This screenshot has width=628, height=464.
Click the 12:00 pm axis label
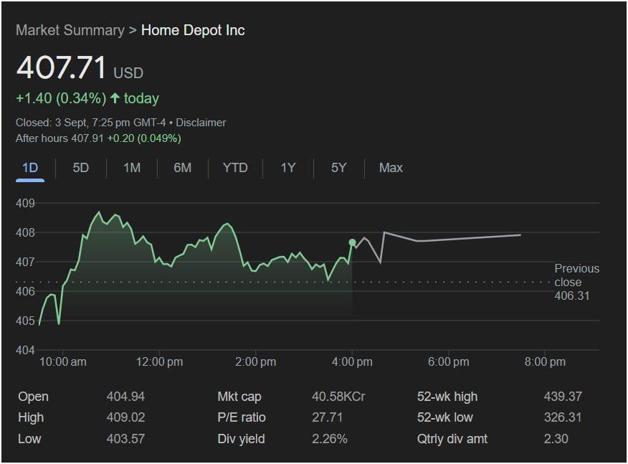pos(159,362)
